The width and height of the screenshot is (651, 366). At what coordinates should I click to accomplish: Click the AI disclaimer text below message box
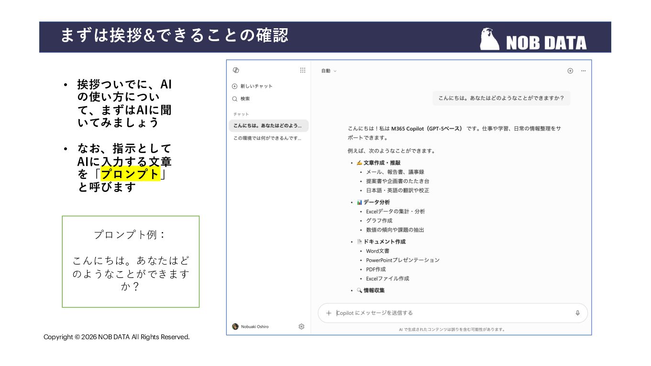click(x=452, y=330)
